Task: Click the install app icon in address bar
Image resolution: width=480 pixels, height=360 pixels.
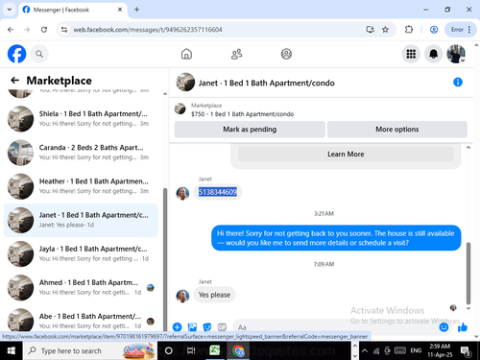Action: pyautogui.click(x=370, y=30)
